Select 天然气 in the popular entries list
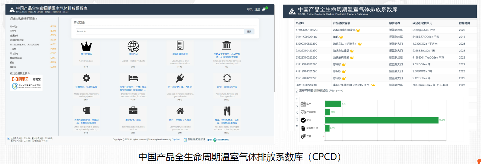 [13, 31]
